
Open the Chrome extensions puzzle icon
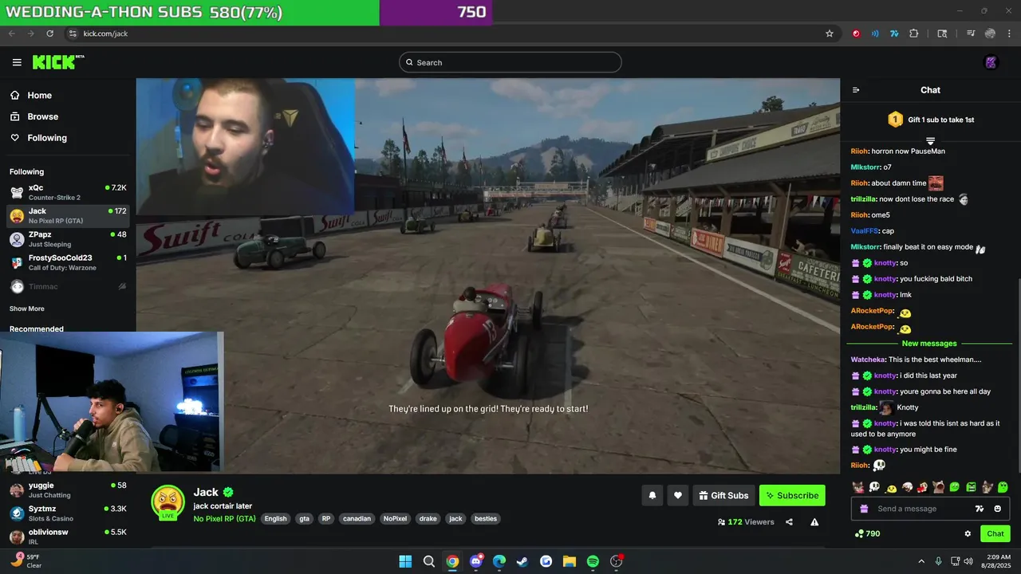click(914, 33)
